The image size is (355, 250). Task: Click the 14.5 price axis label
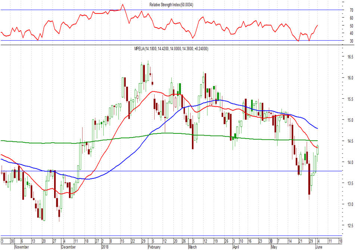click(350, 141)
